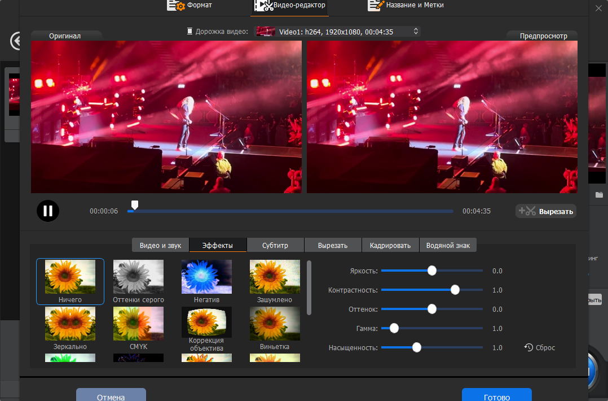Apply the Оттенки серого effect
The width and height of the screenshot is (608, 401).
[x=138, y=281]
